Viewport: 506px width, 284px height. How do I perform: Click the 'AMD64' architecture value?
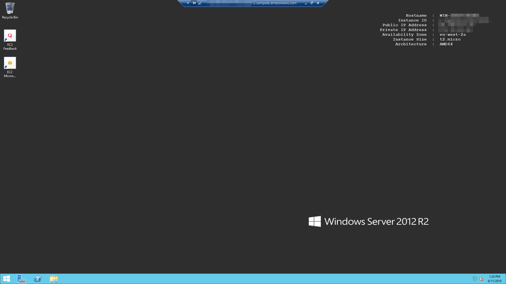coord(446,44)
